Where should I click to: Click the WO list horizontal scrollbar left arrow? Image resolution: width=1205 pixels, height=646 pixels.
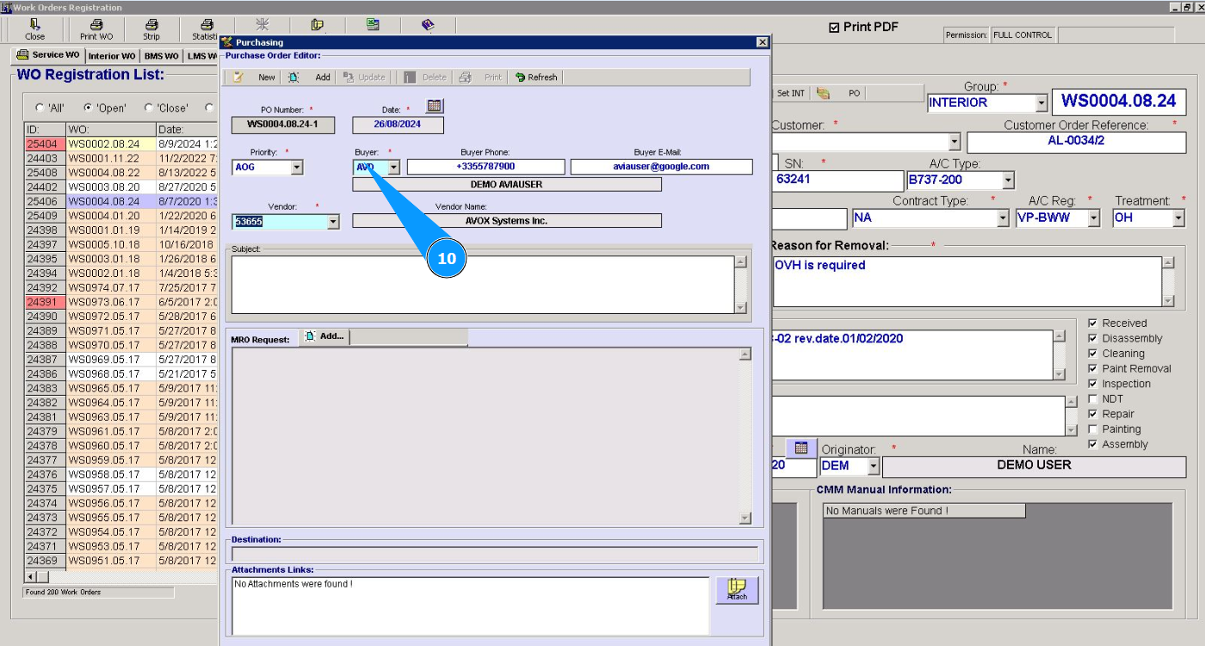pyautogui.click(x=32, y=576)
